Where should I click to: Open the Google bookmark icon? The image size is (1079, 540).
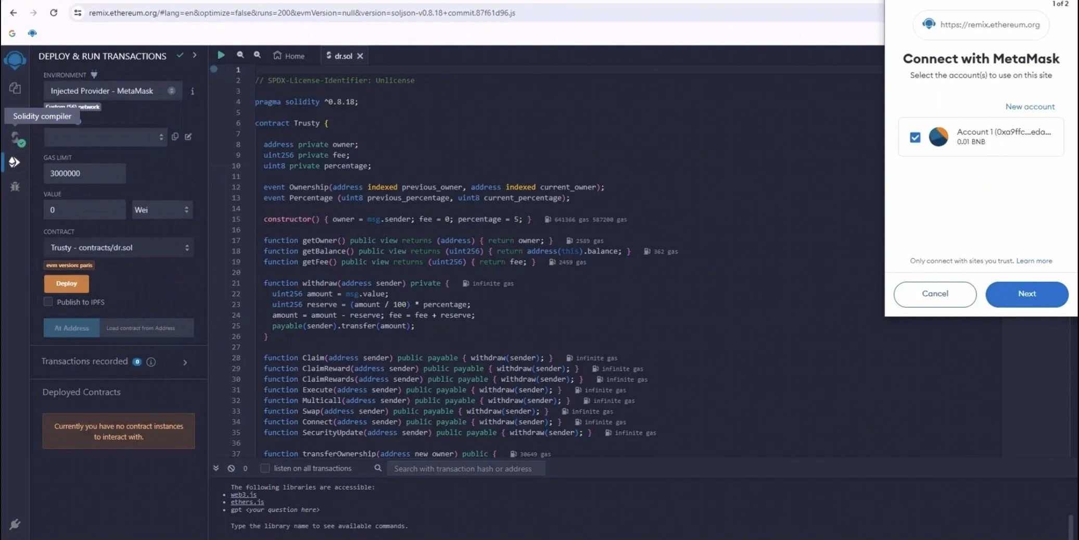[12, 33]
